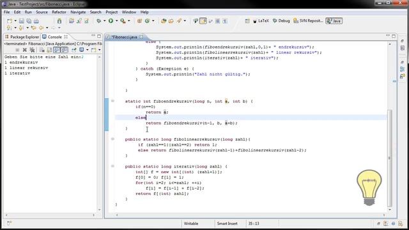Image resolution: width=409 pixels, height=230 pixels.
Task: Click Outline view icon in right trim
Action: (403, 69)
